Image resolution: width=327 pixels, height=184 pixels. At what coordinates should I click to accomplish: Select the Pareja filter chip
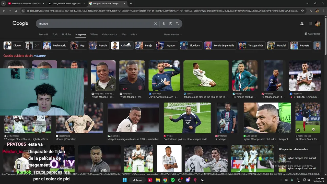point(145,45)
